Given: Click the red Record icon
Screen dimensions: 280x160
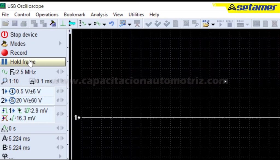Looking at the screenshot, I should 5,53.
